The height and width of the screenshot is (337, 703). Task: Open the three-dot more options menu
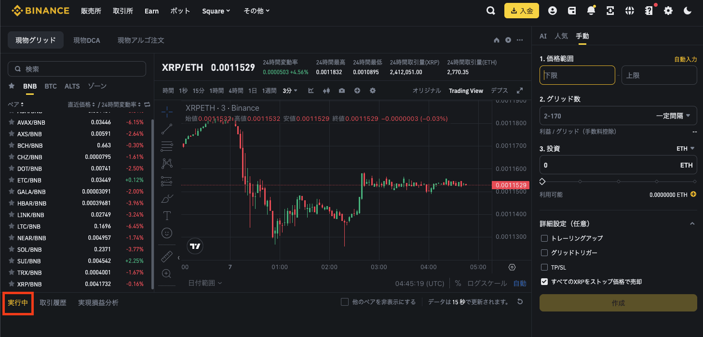[520, 40]
